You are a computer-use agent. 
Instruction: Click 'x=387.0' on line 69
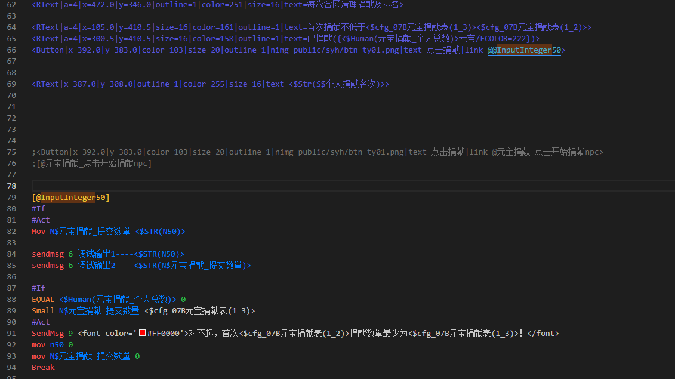pos(80,84)
